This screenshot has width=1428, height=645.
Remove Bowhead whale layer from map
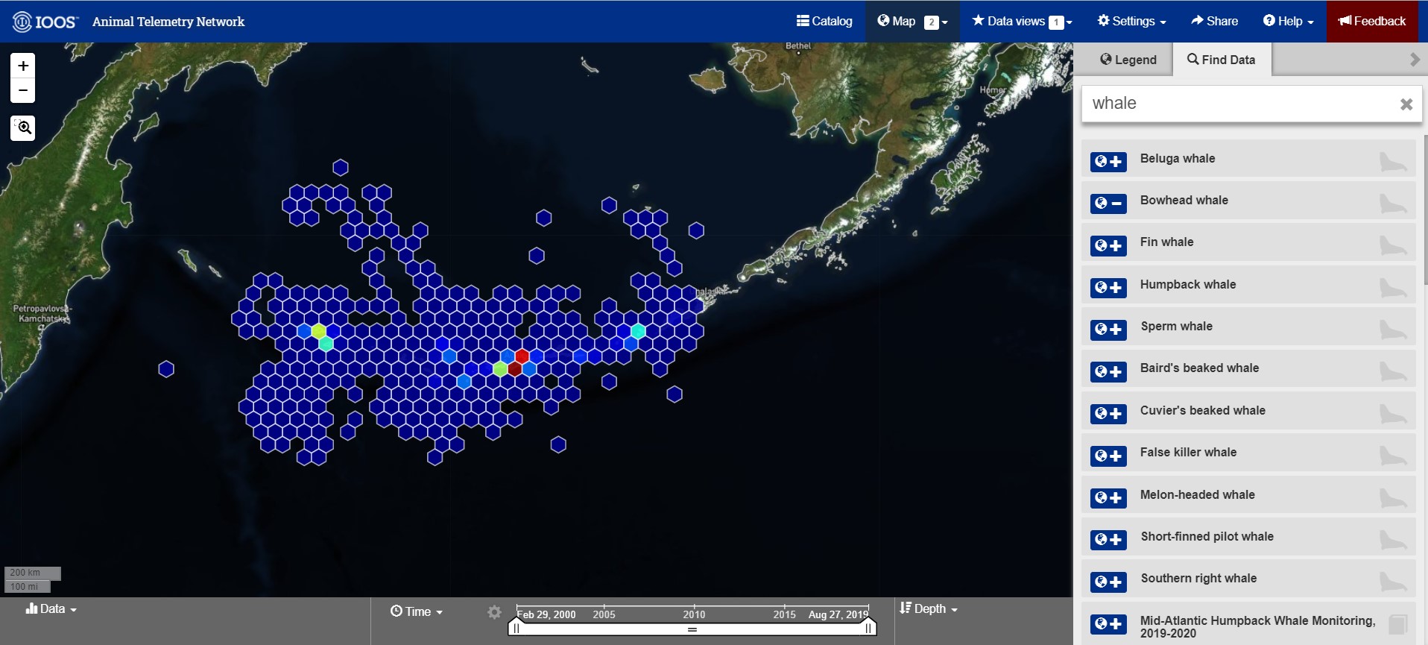coord(1108,204)
